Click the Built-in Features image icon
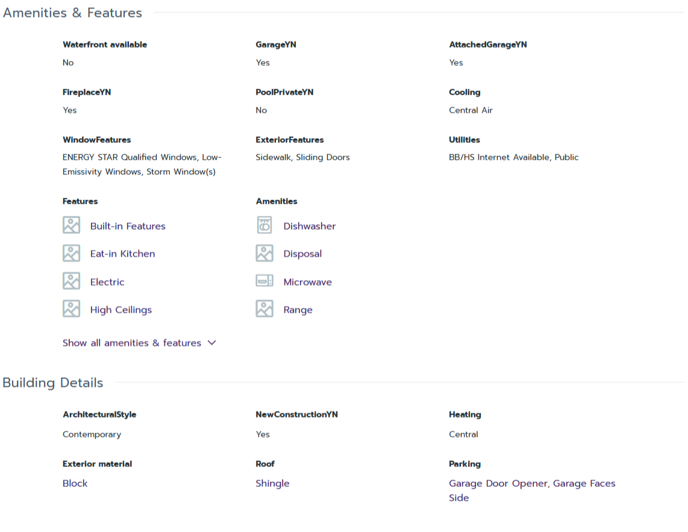Viewport: 688px width, 532px height. 71,225
